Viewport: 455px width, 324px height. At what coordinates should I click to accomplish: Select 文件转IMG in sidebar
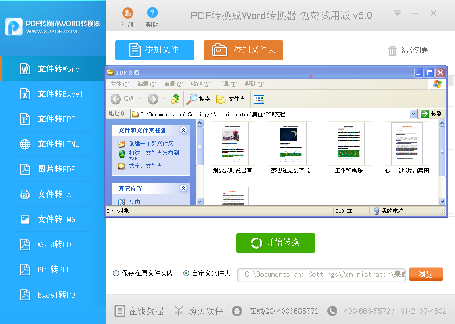point(53,219)
